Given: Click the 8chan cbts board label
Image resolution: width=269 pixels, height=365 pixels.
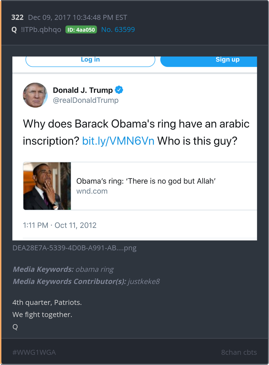Looking at the screenshot, I should pyautogui.click(x=239, y=352).
